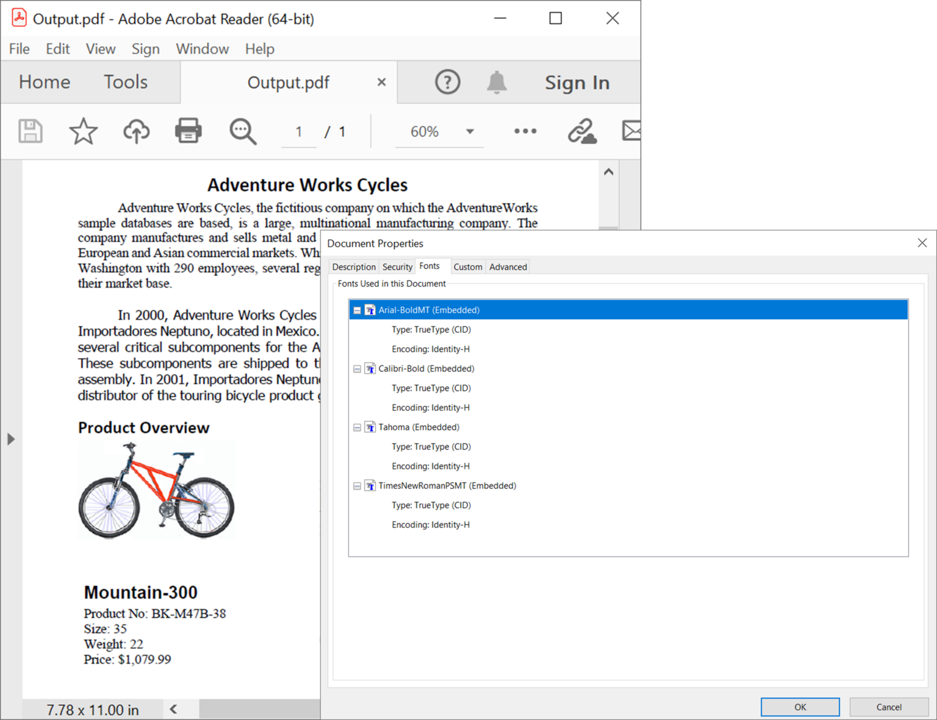The width and height of the screenshot is (937, 720).
Task: Print the document
Action: coord(188,131)
